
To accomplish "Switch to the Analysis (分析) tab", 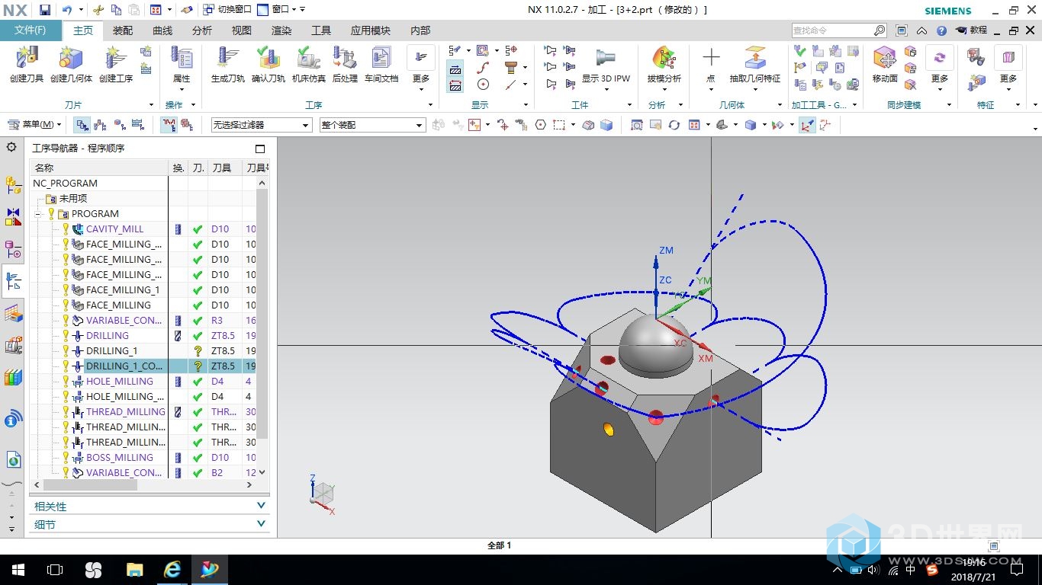I will click(x=202, y=30).
